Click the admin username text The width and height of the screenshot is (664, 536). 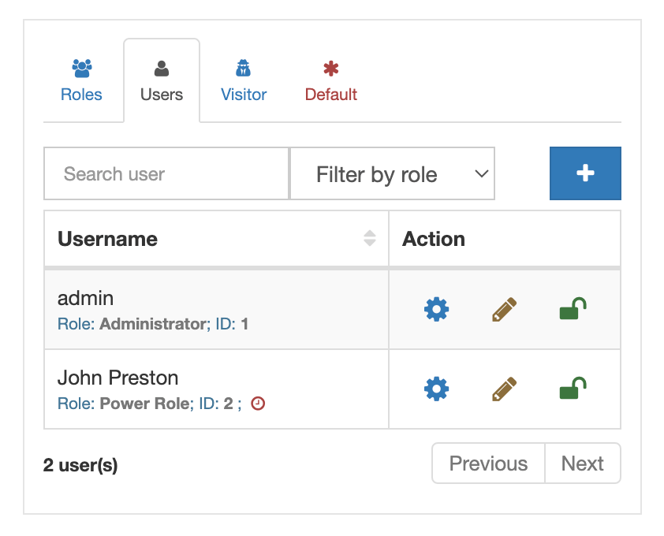coord(85,298)
